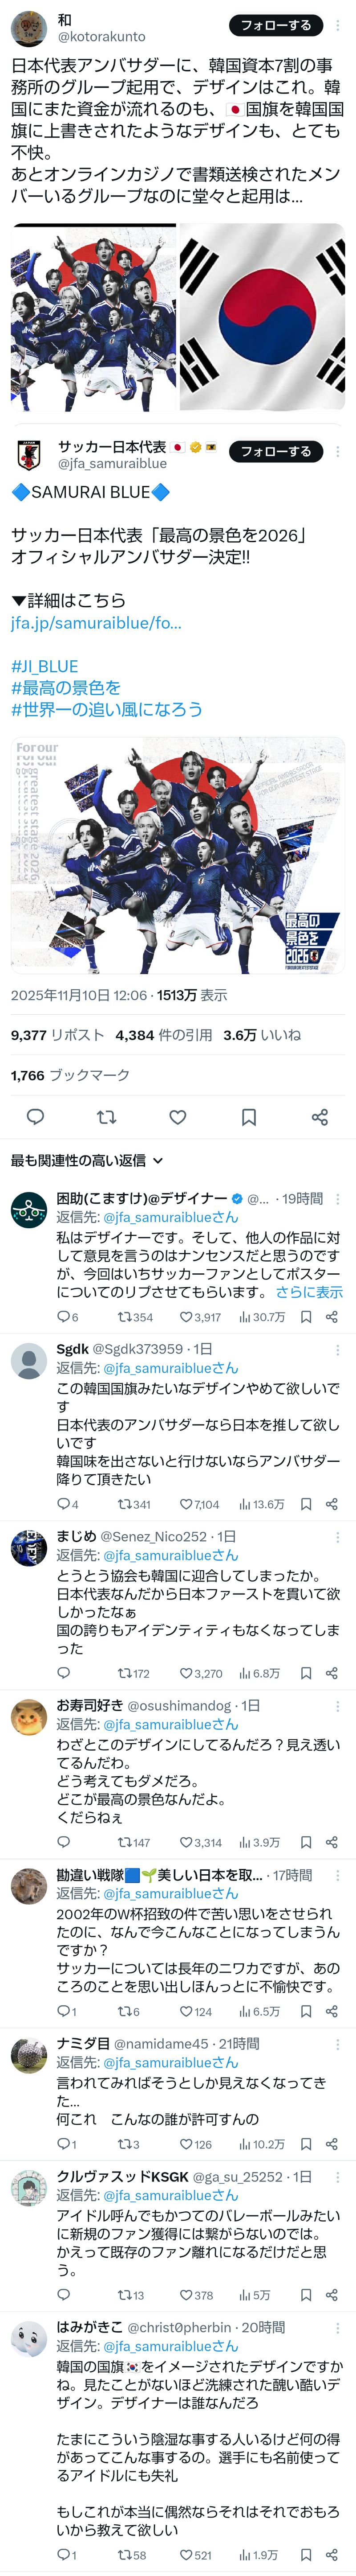Image resolution: width=356 pixels, height=2576 pixels.
Task: Bookmark お寿司好き's reply
Action: pyautogui.click(x=306, y=1842)
